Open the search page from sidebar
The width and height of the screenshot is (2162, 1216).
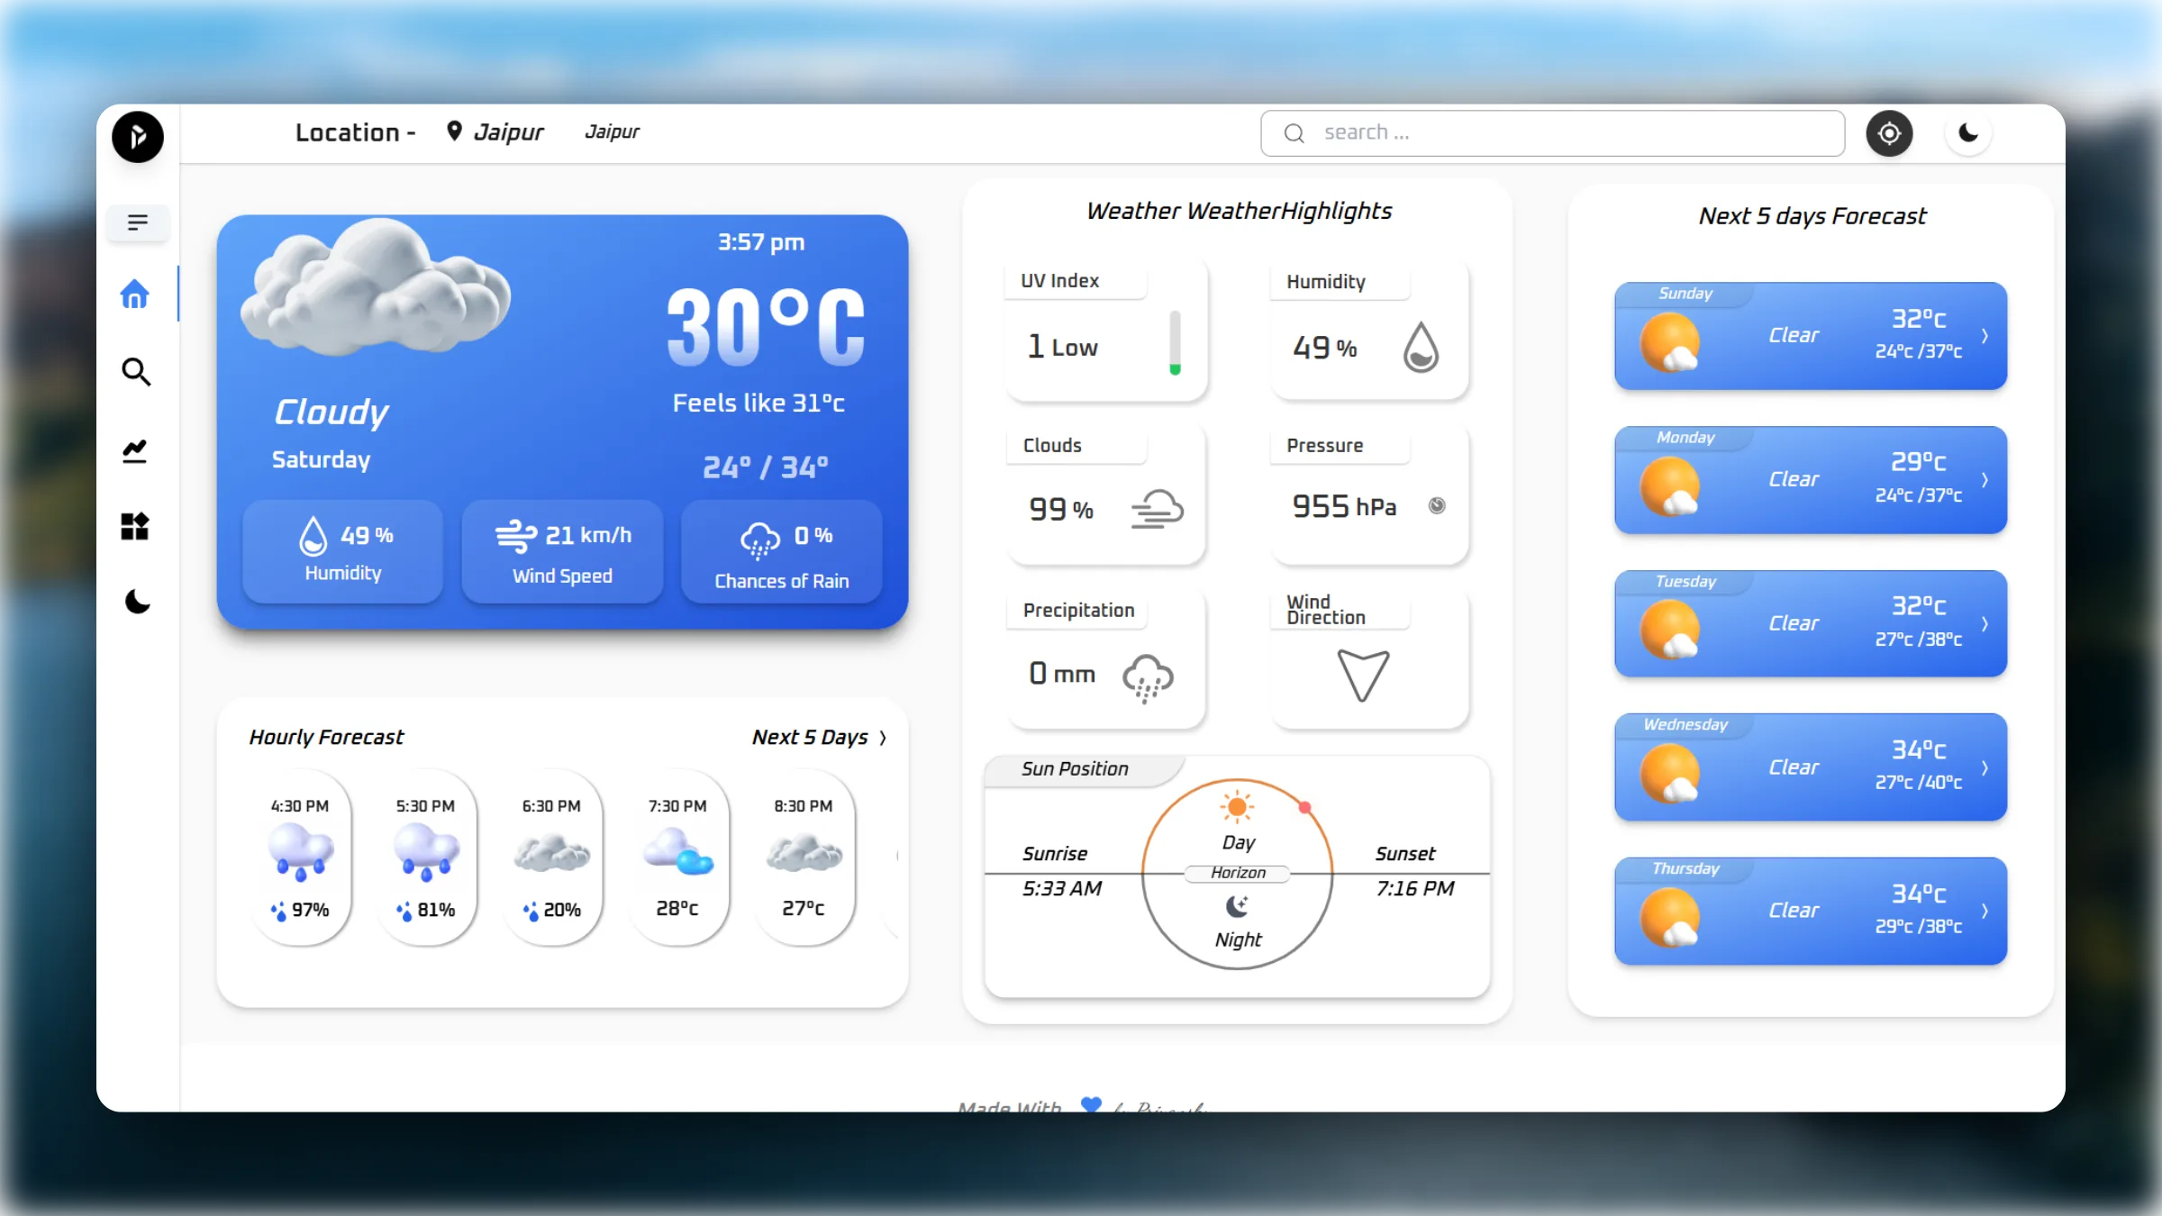136,371
